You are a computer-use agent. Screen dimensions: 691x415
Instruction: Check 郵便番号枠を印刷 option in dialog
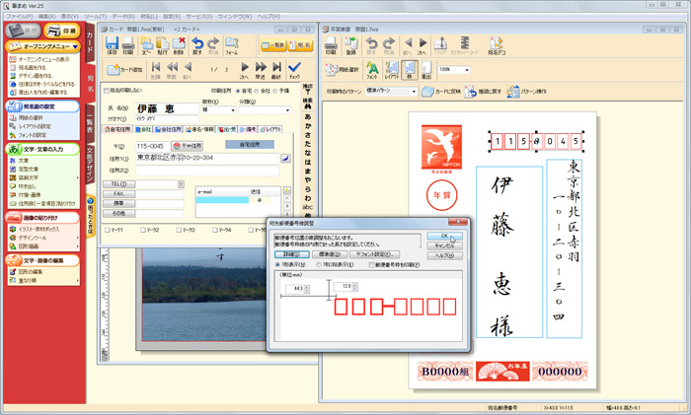coord(370,264)
